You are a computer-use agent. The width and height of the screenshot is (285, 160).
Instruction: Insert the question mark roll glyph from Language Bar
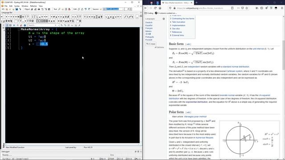coord(28,17)
